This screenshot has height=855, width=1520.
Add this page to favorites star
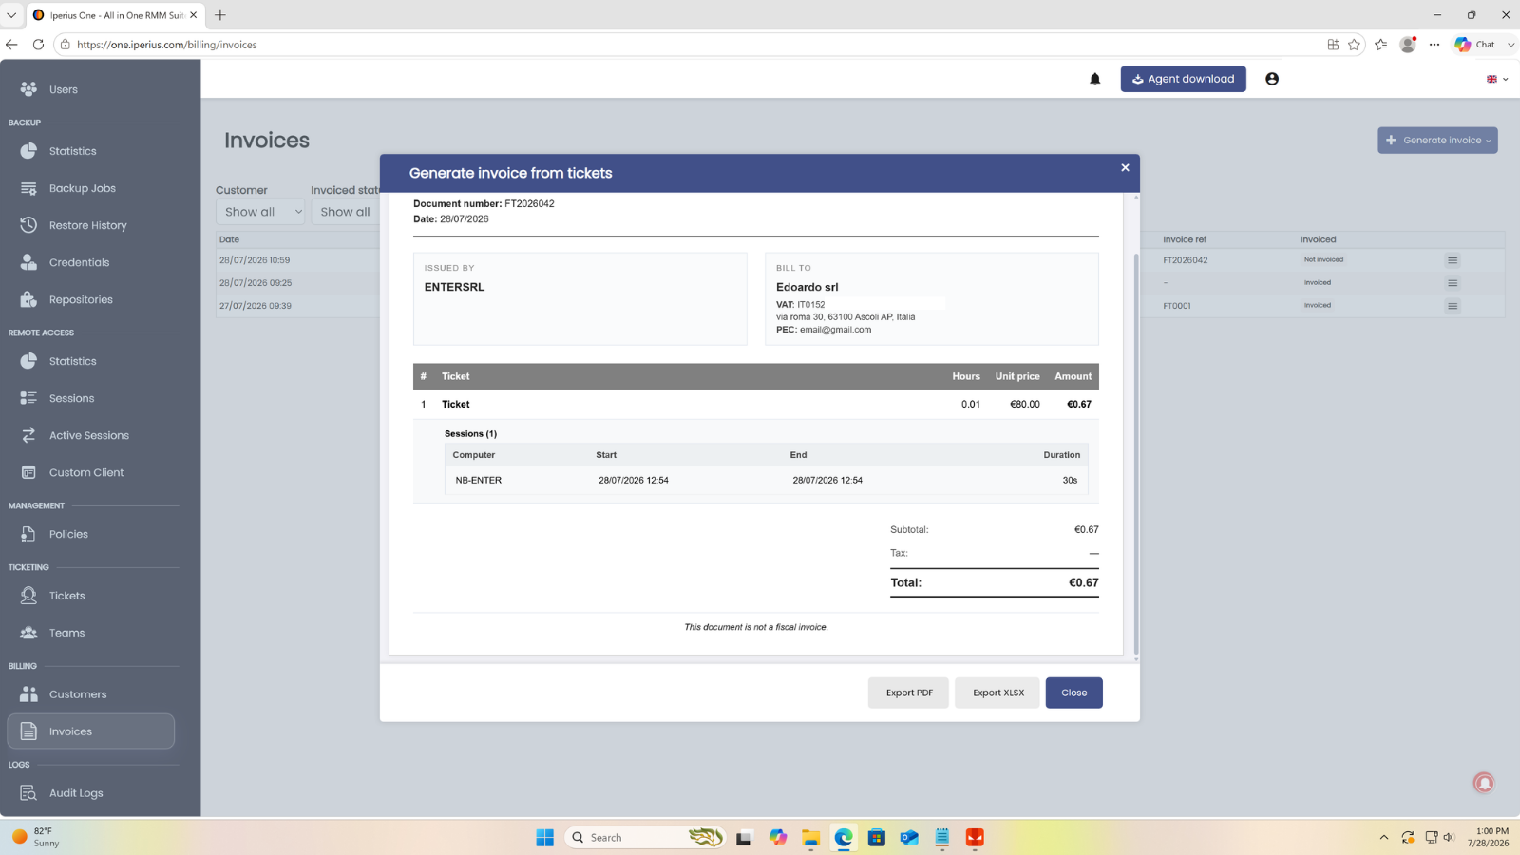(1355, 45)
